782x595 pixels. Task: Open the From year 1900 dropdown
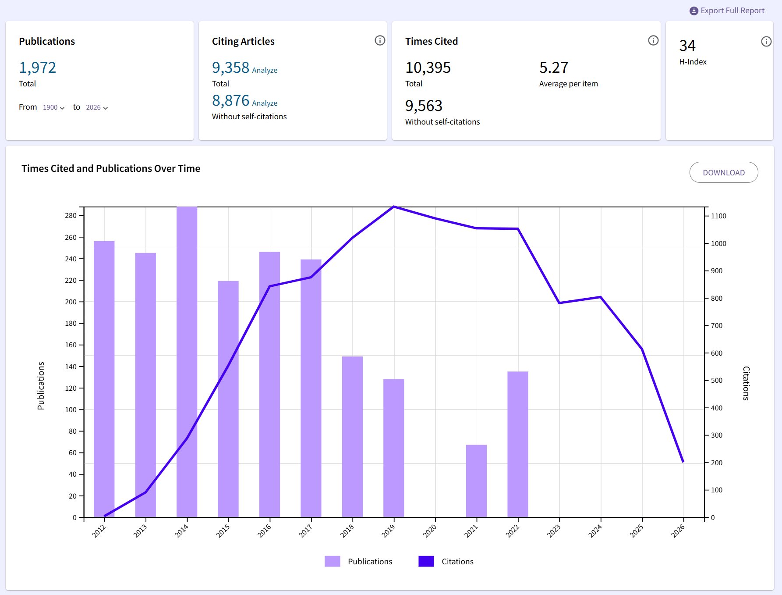point(53,107)
